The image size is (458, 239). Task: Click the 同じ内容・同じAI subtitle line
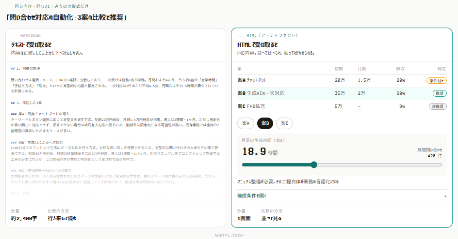click(x=51, y=6)
